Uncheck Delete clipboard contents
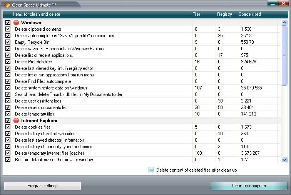This screenshot has height=195, width=291. (x=8, y=29)
